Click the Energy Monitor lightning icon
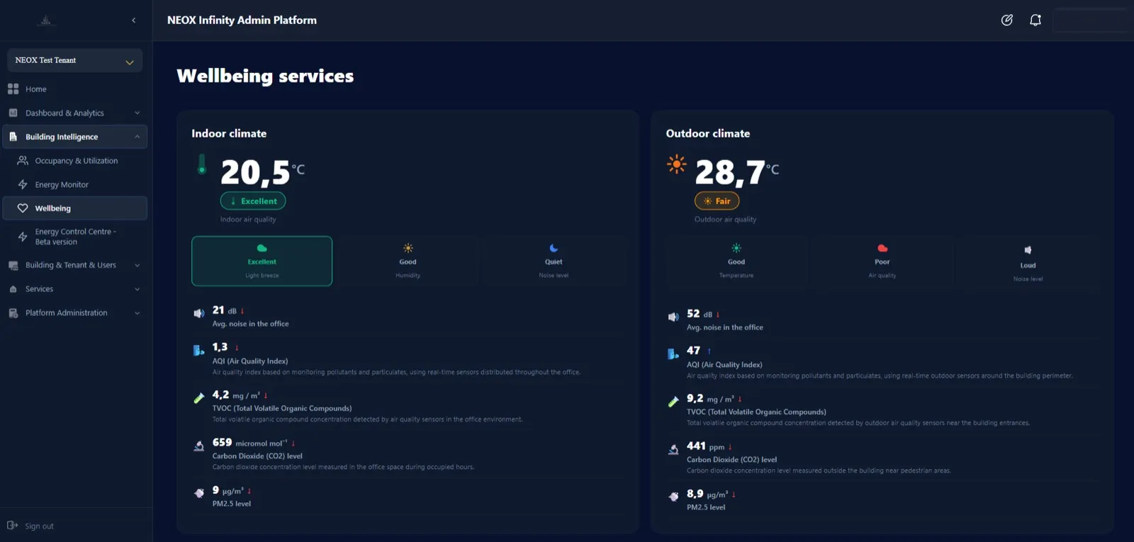 coord(23,184)
